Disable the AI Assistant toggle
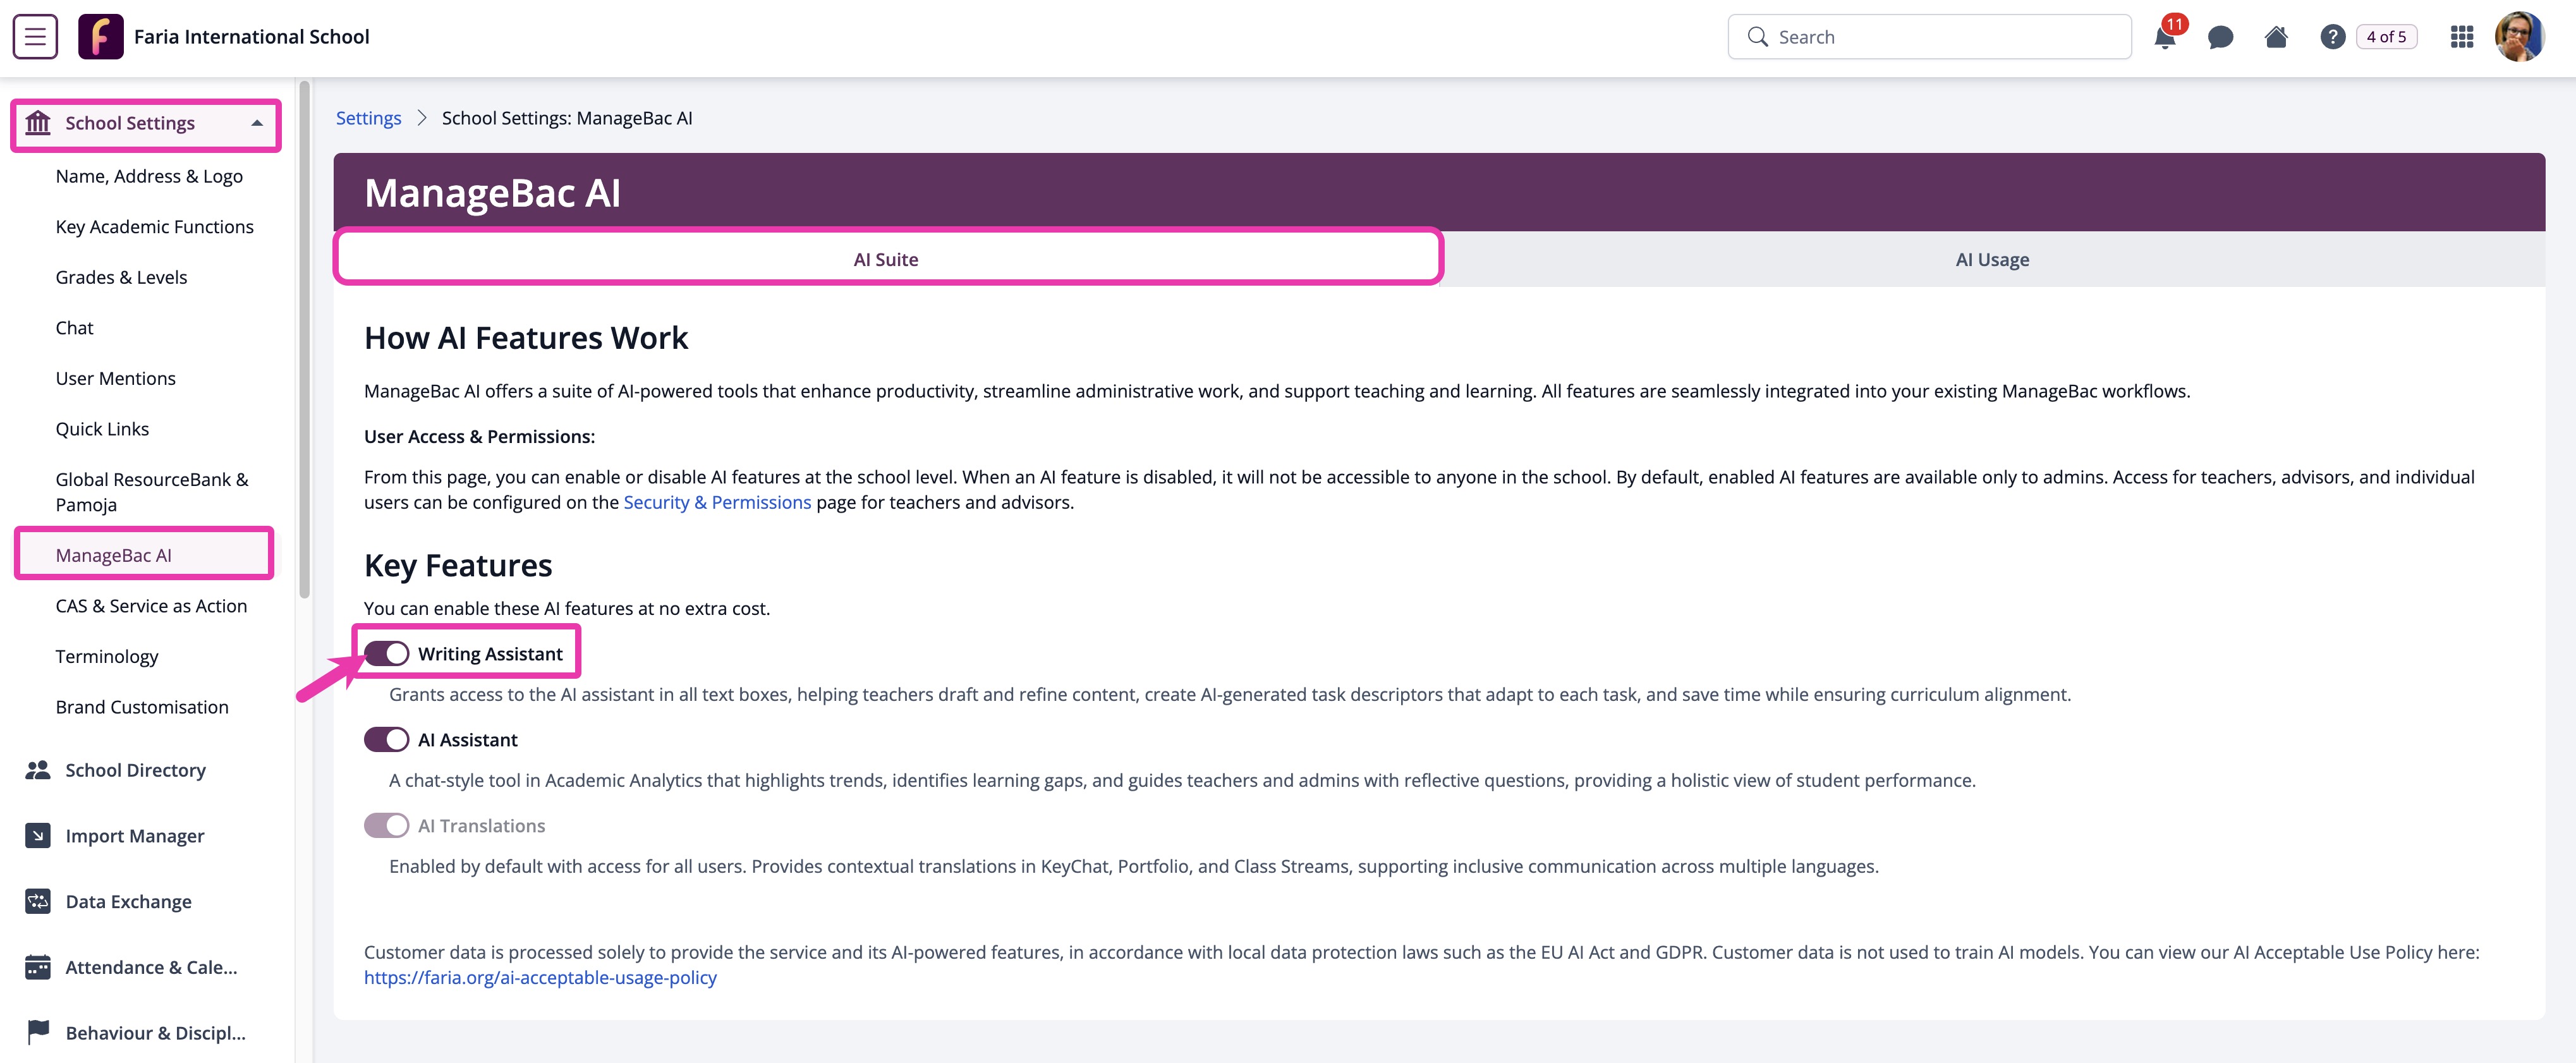Viewport: 2576px width, 1063px height. click(386, 739)
